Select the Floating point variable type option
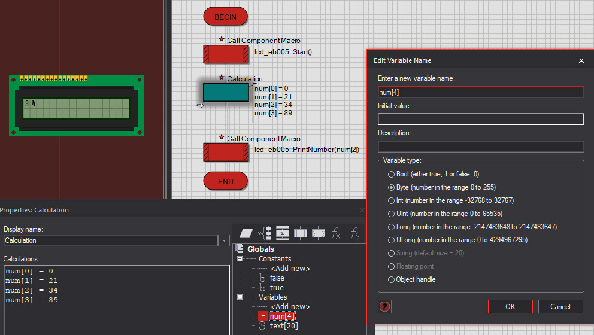The width and height of the screenshot is (594, 335). pyautogui.click(x=392, y=266)
